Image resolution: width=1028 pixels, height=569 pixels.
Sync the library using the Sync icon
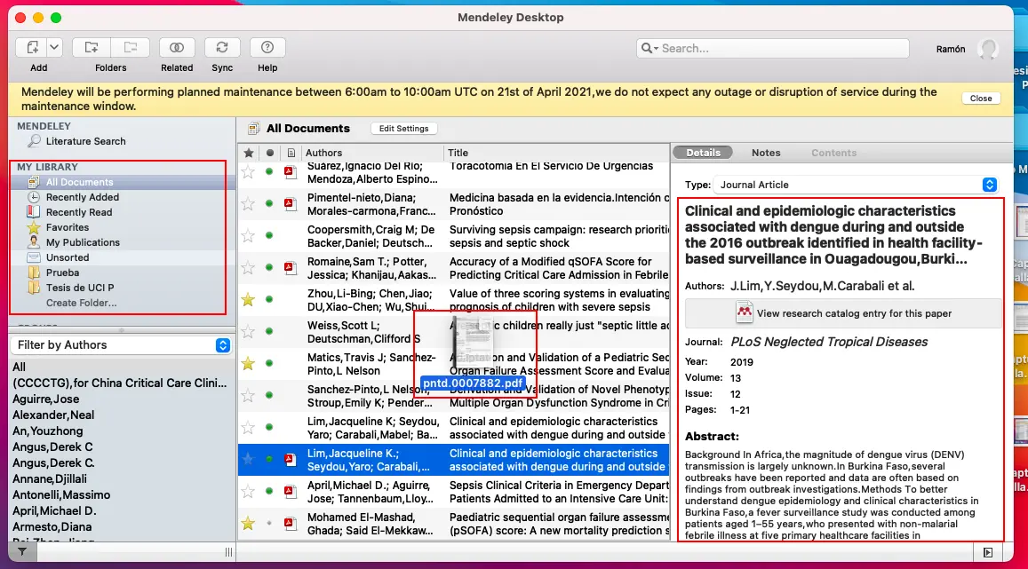(x=222, y=48)
